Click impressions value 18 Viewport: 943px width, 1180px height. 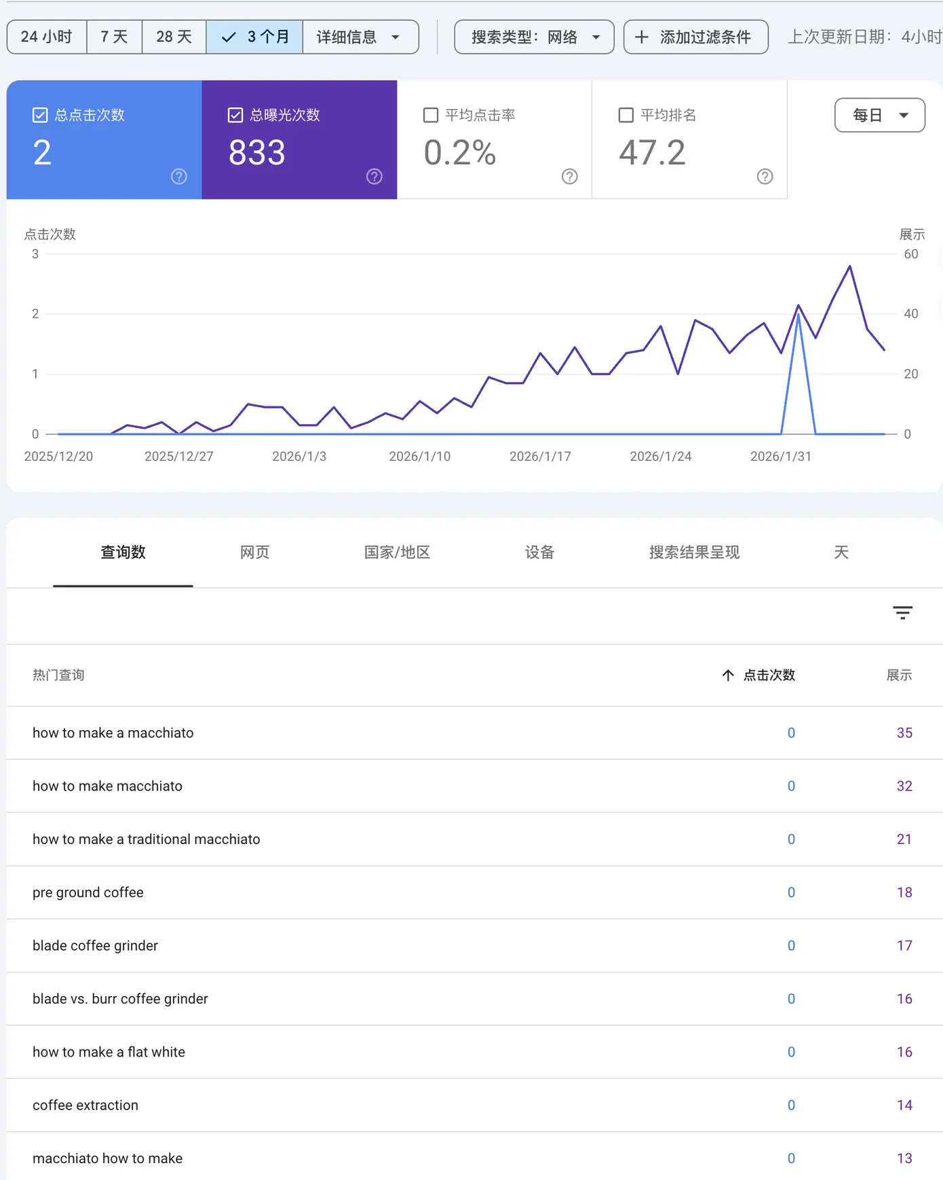click(x=904, y=892)
